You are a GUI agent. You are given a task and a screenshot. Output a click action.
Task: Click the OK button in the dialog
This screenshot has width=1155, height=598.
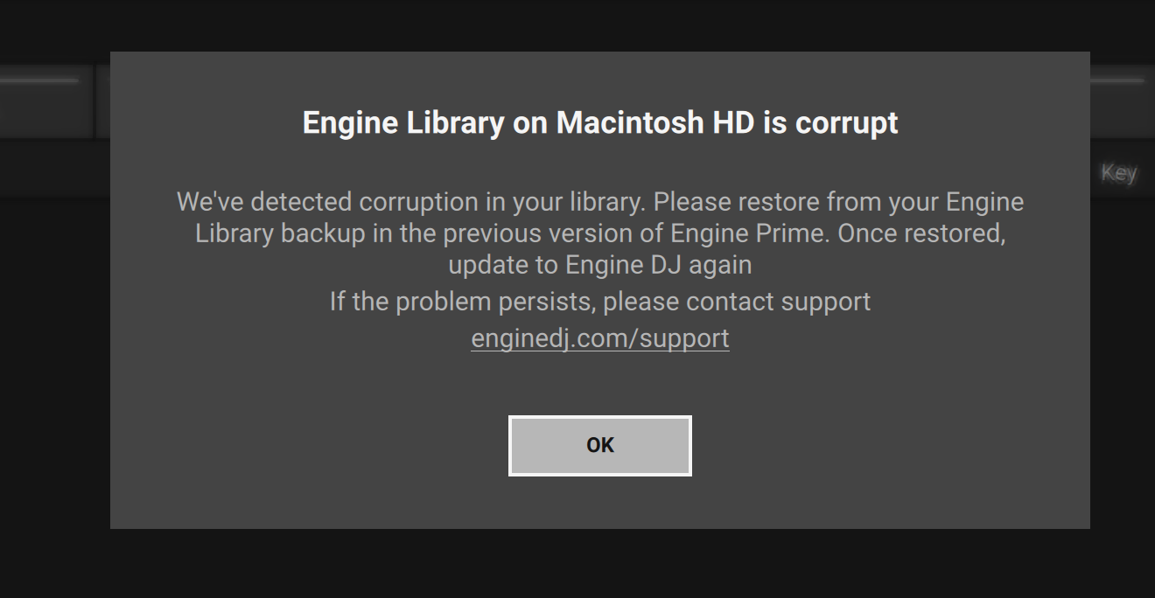point(600,446)
